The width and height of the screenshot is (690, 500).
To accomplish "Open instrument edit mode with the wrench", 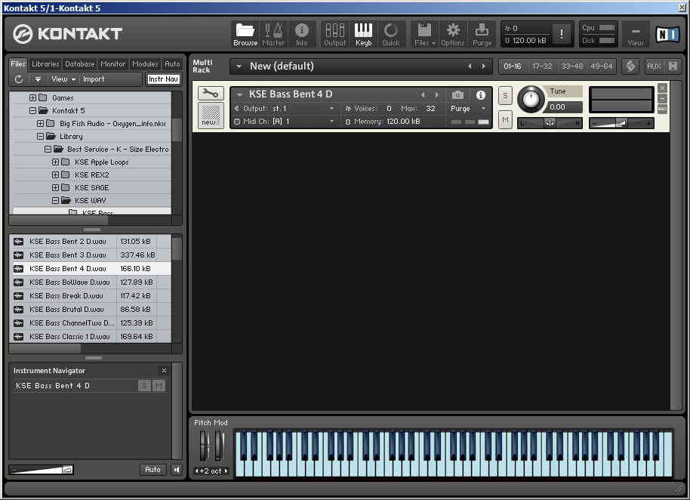I will coord(211,94).
